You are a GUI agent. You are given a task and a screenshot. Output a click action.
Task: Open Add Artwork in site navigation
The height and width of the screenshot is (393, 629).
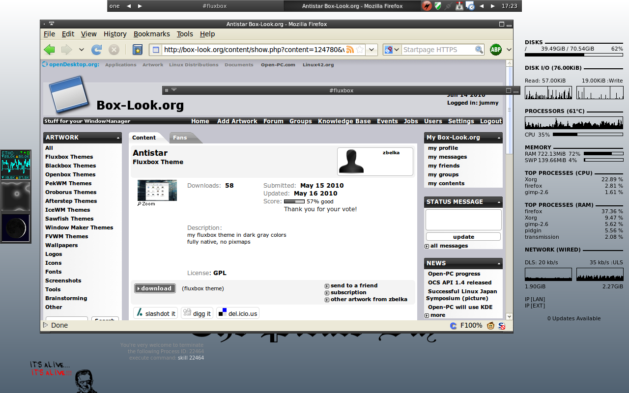click(237, 121)
